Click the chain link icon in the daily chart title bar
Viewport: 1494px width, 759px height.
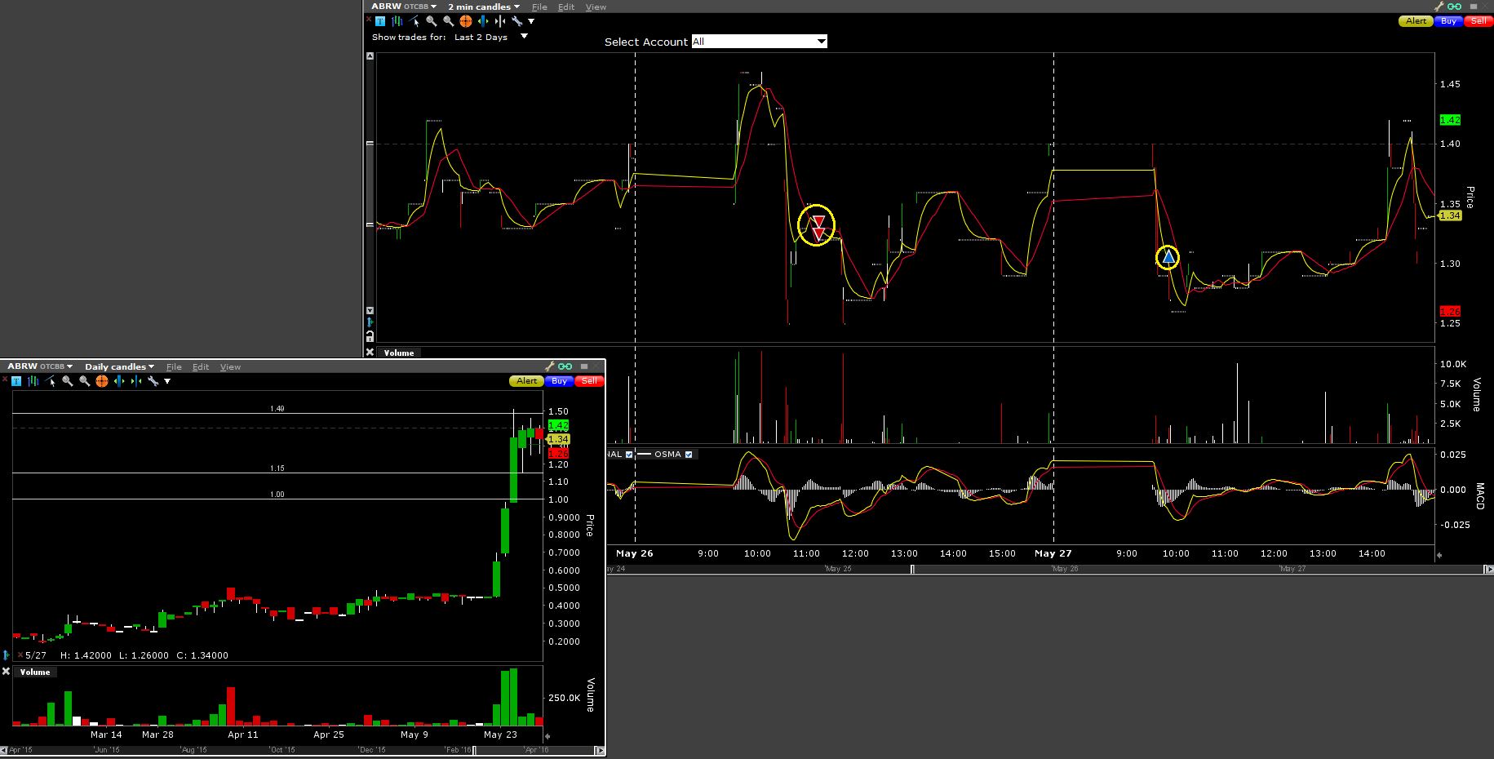point(565,366)
